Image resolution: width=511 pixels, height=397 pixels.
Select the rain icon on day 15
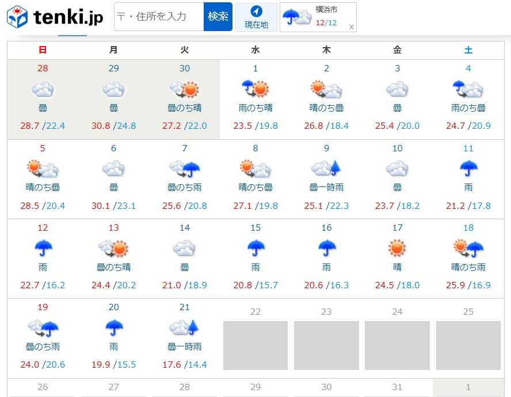[255, 248]
